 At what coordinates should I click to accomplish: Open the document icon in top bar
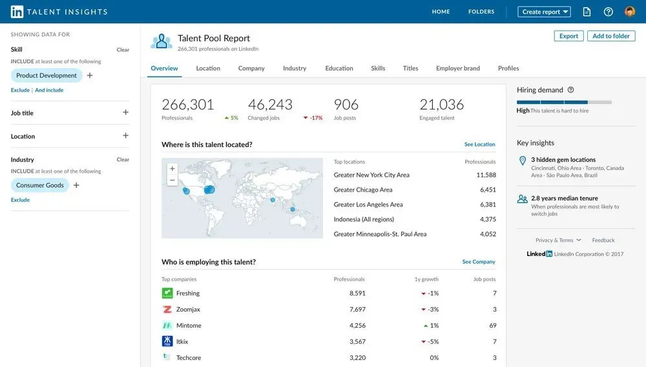tap(587, 12)
